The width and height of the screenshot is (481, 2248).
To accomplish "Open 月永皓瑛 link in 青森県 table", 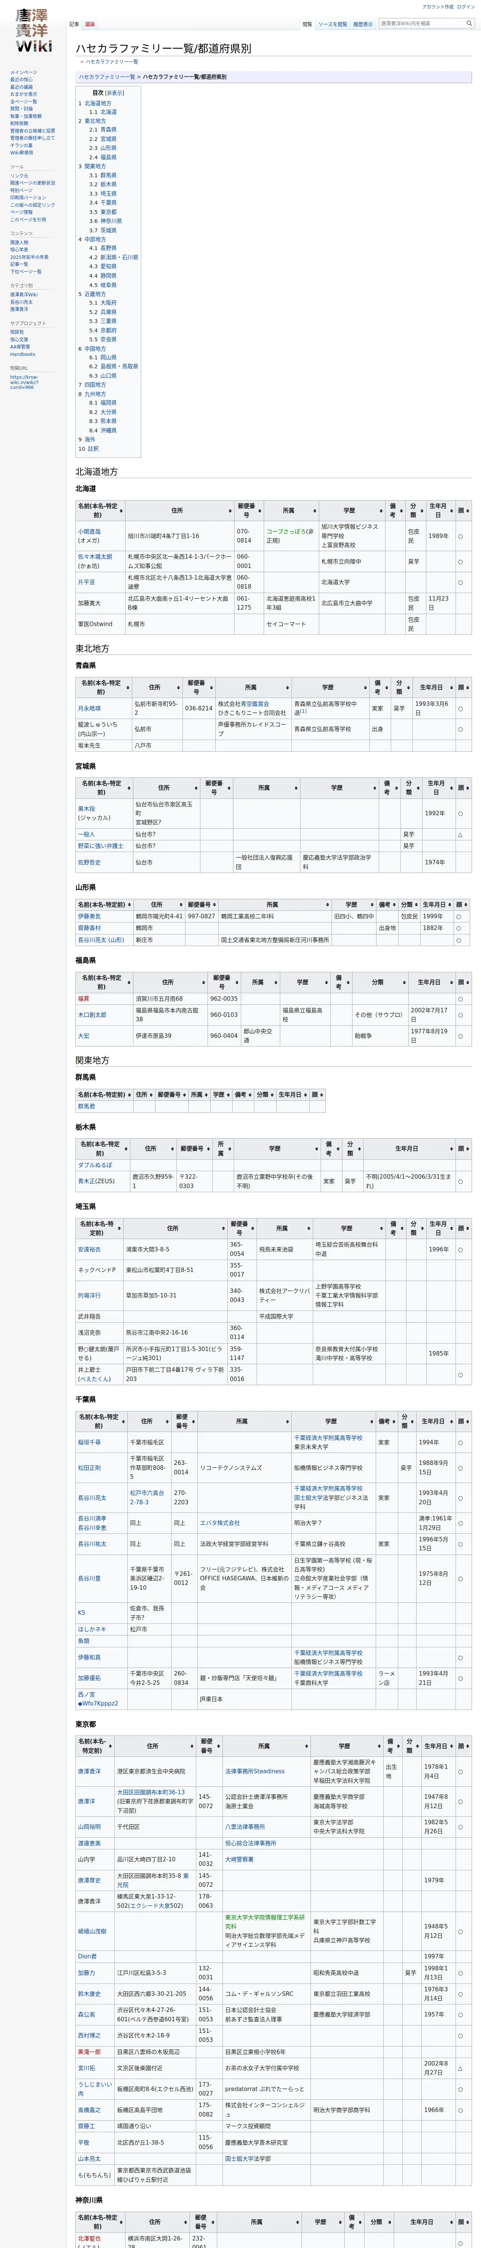I will (x=89, y=708).
